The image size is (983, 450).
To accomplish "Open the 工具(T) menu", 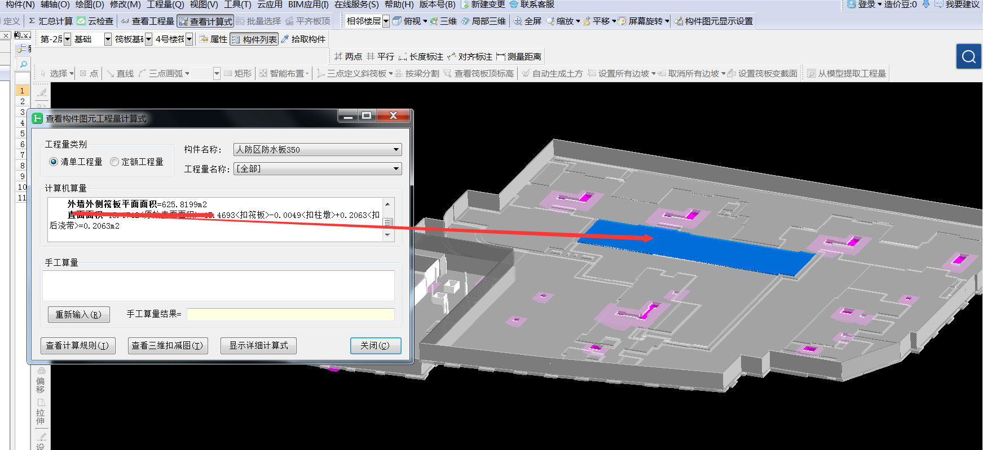I will [237, 5].
